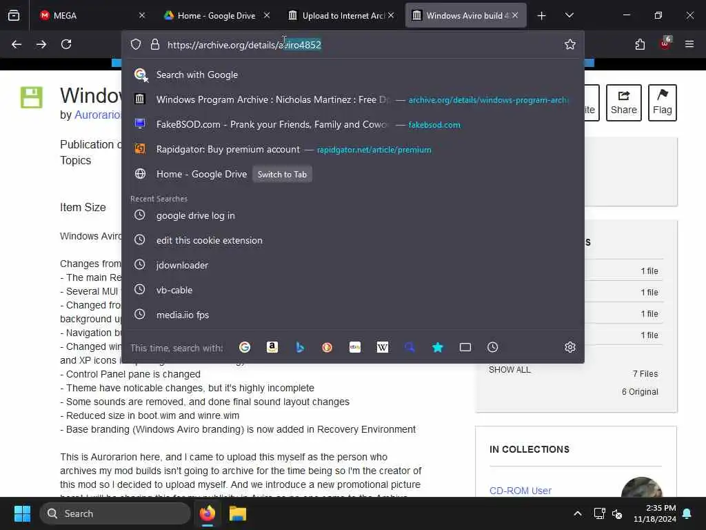Open Firefox from taskbar
Image resolution: width=706 pixels, height=530 pixels.
point(208,513)
